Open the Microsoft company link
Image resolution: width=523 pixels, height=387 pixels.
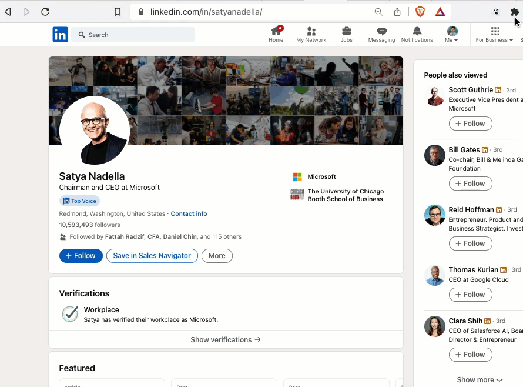tap(321, 176)
